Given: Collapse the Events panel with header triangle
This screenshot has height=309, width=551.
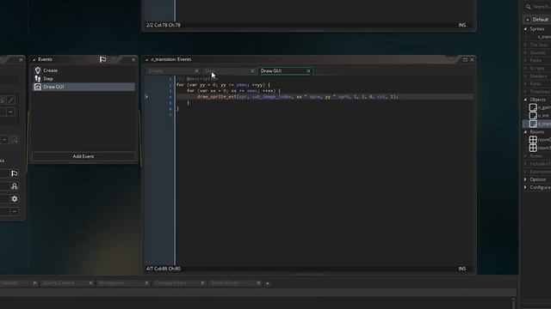Looking at the screenshot, I should (34, 60).
